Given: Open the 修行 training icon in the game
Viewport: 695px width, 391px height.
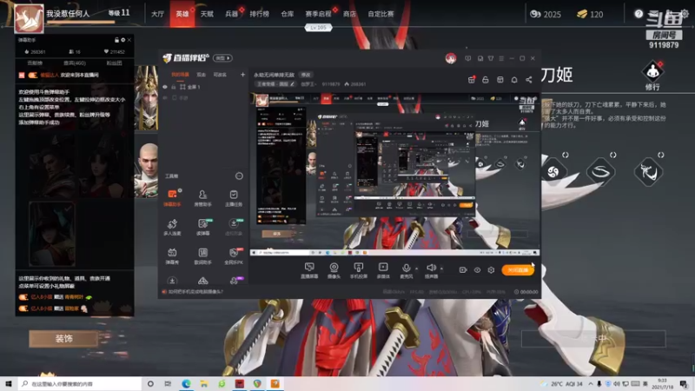Looking at the screenshot, I should [652, 76].
